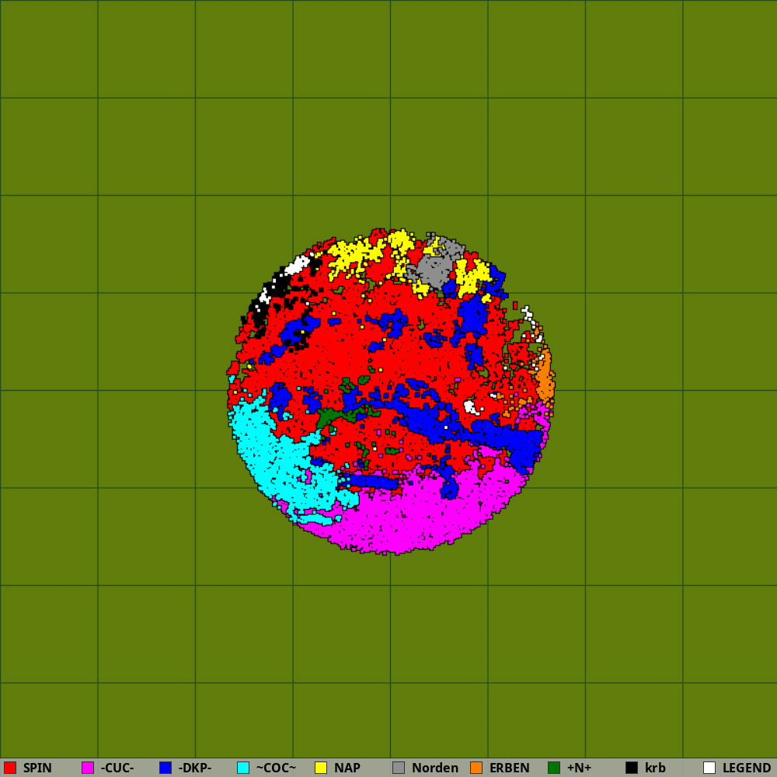Click the white LEGEND legend swatch

pyautogui.click(x=709, y=768)
